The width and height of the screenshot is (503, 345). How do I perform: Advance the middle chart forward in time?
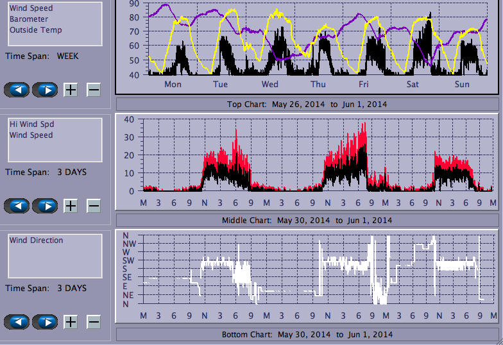45,206
